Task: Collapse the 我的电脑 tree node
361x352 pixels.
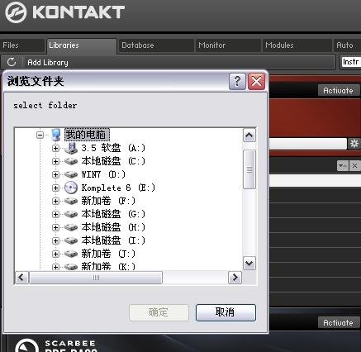Action: pyautogui.click(x=40, y=135)
